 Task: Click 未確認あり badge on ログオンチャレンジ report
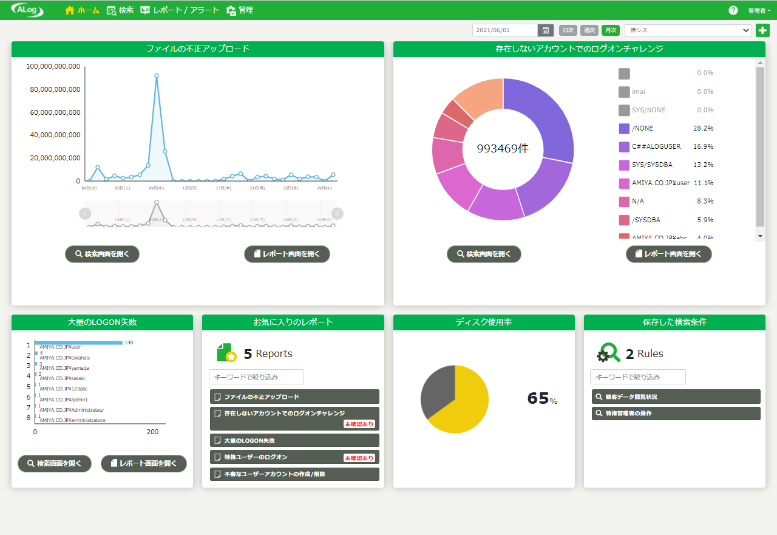tap(359, 424)
